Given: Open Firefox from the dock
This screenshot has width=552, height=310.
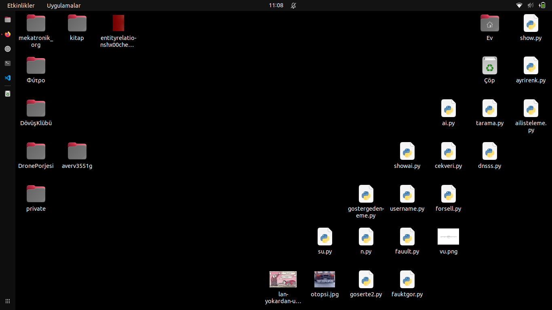Looking at the screenshot, I should tap(8, 34).
